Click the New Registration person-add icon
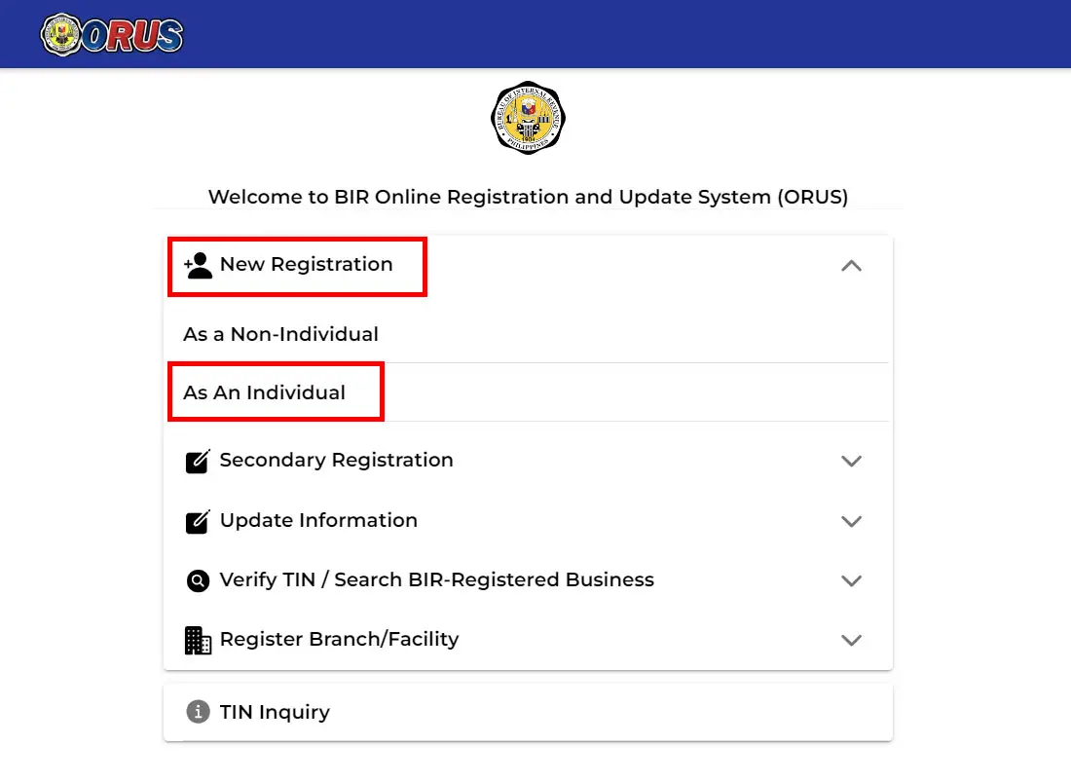1071x783 pixels. point(198,265)
